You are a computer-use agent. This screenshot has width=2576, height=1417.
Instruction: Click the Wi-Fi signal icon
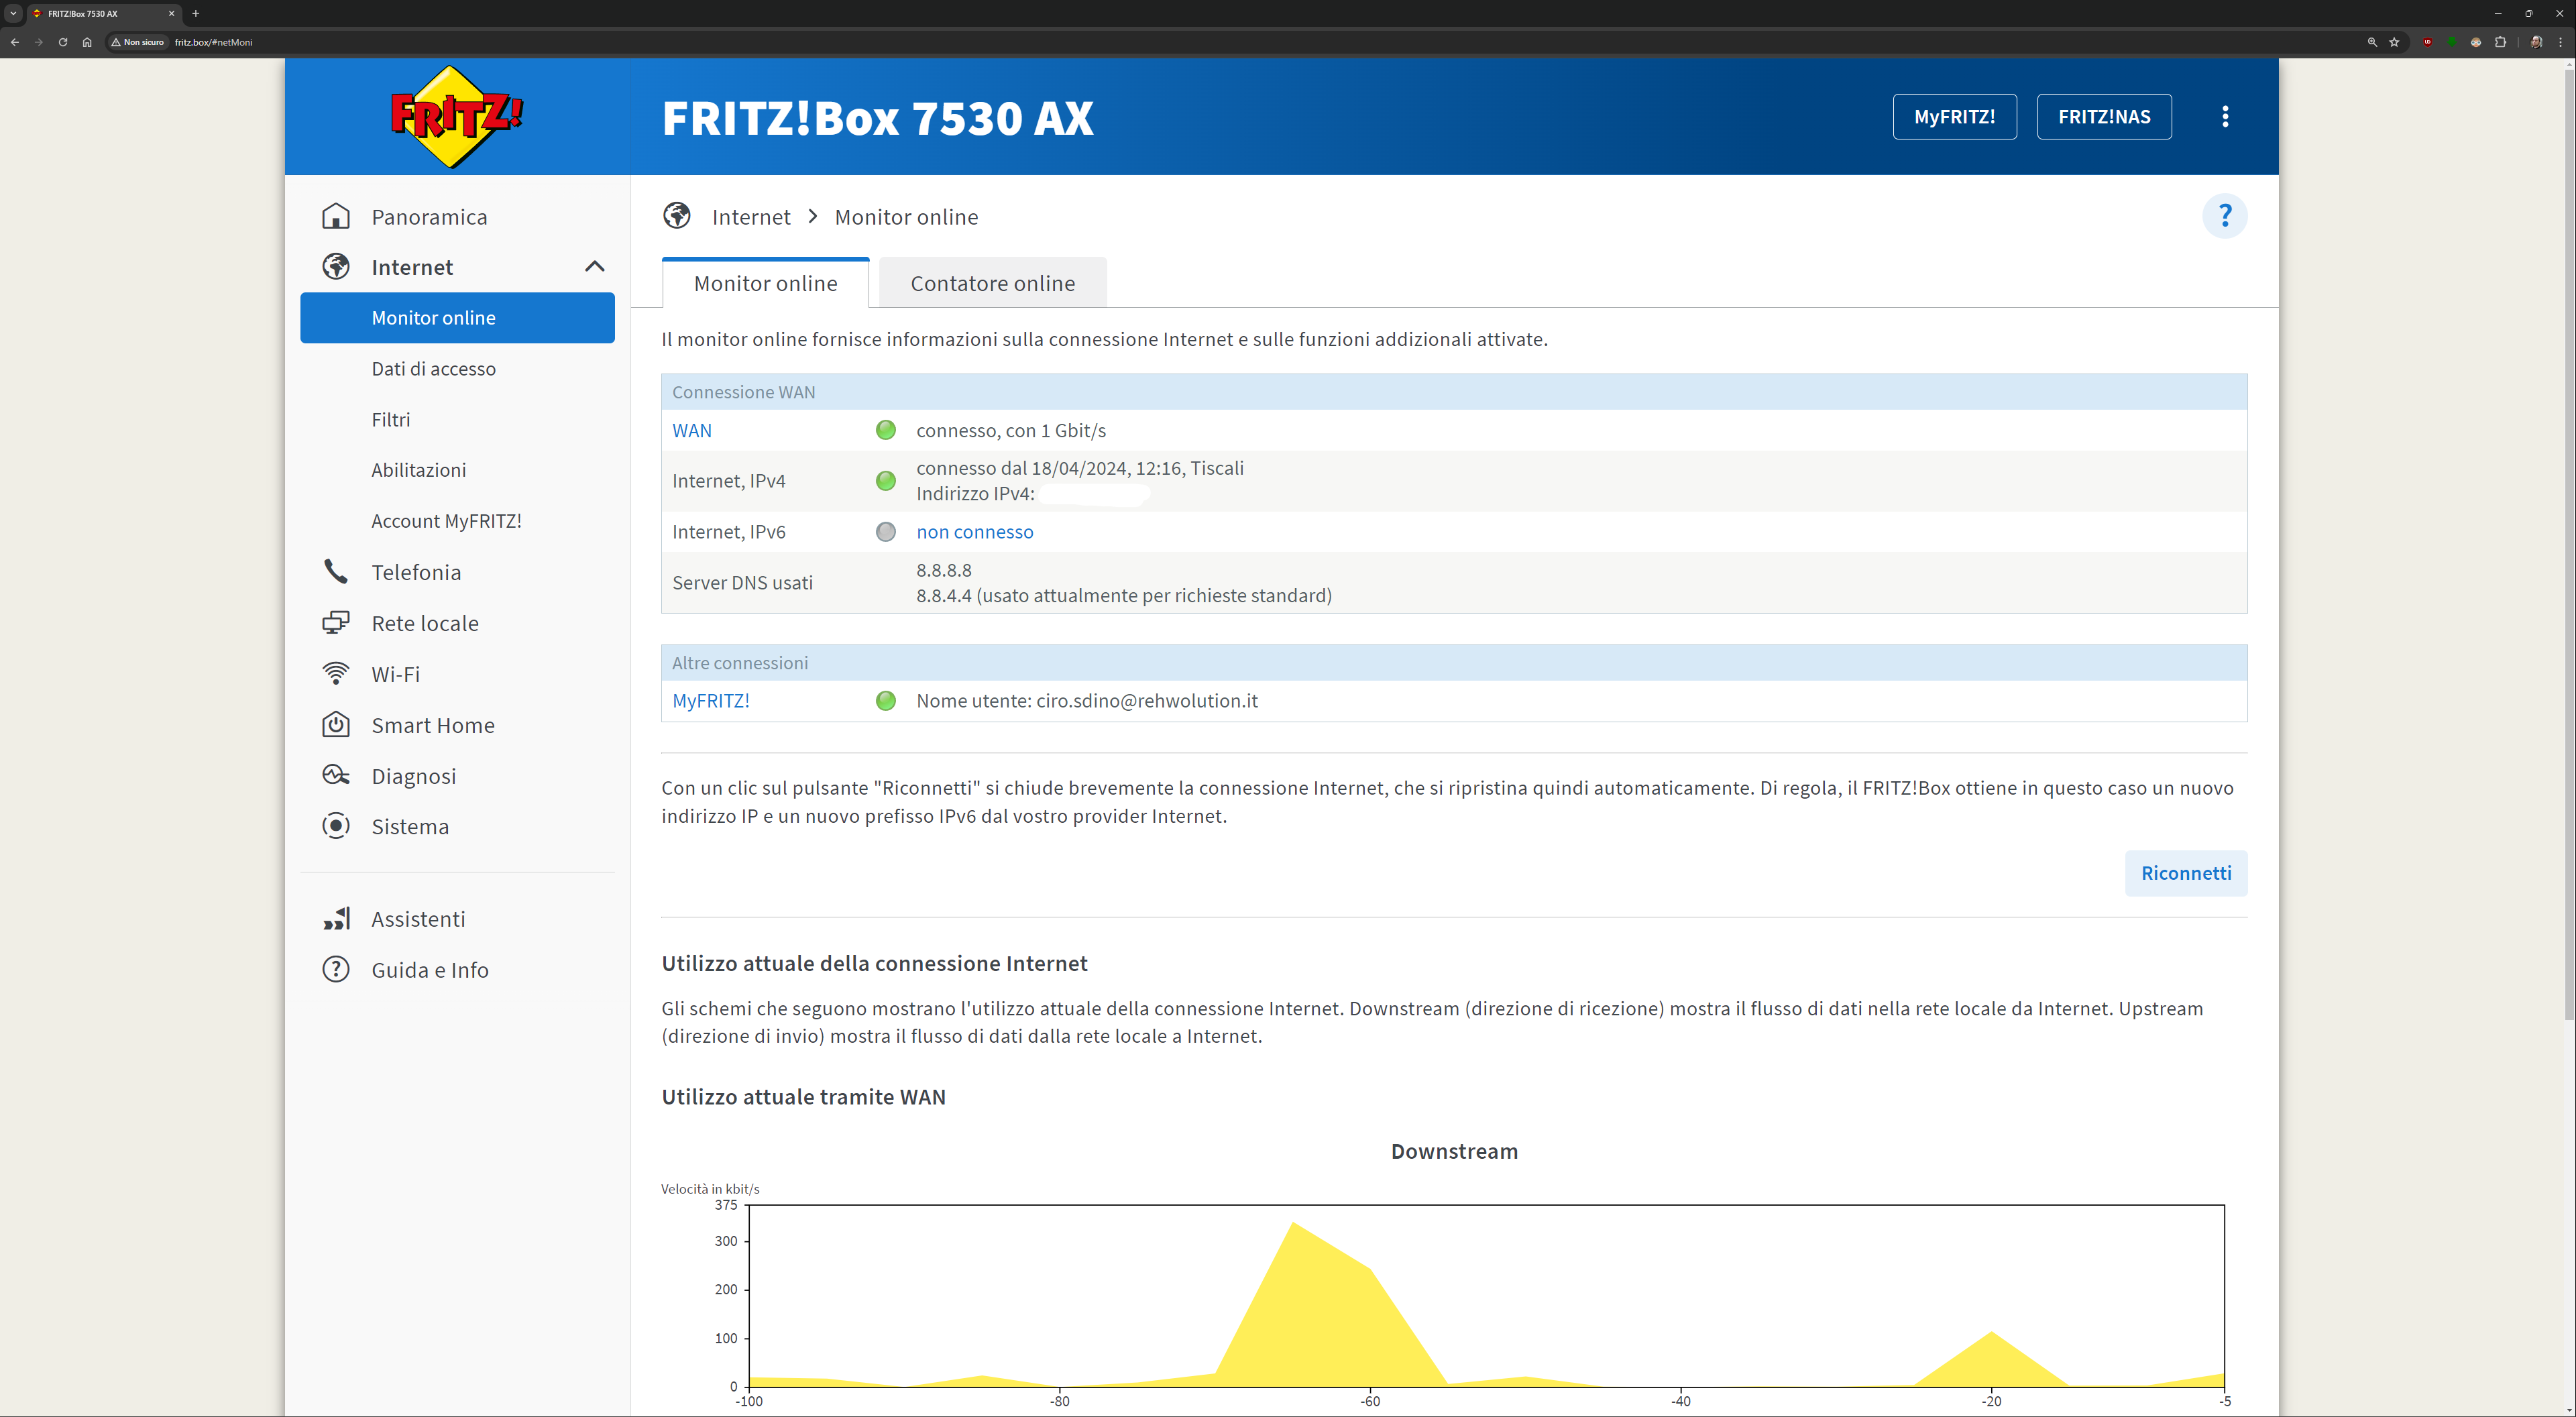pos(336,674)
